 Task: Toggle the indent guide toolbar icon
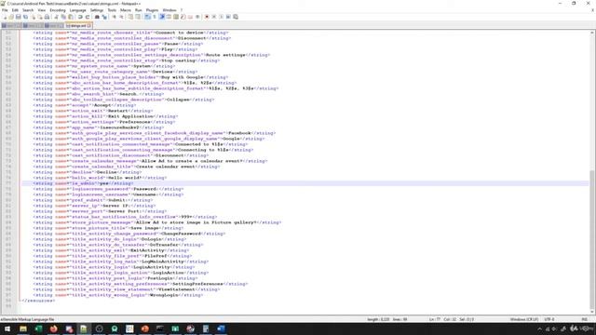(161, 17)
